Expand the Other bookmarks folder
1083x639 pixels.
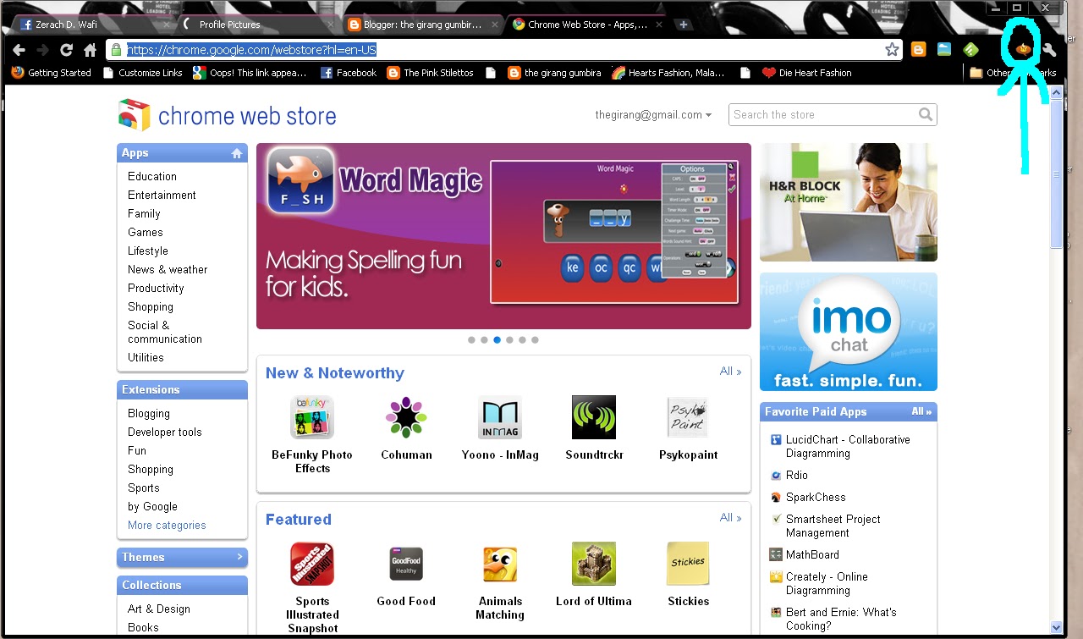click(1013, 73)
